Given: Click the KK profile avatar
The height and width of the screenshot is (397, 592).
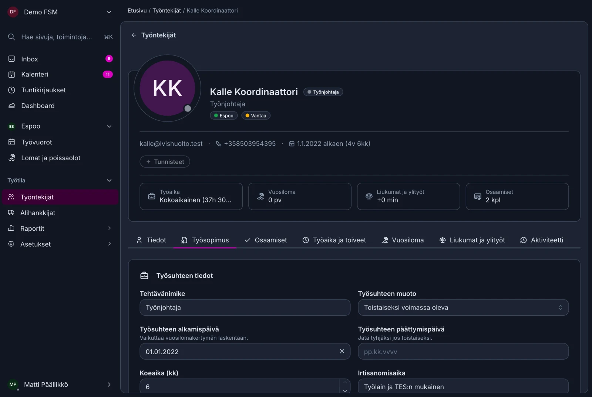Looking at the screenshot, I should [167, 88].
